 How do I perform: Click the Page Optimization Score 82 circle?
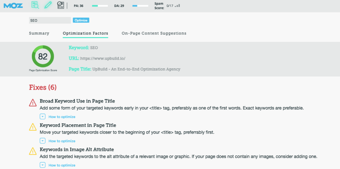42,57
